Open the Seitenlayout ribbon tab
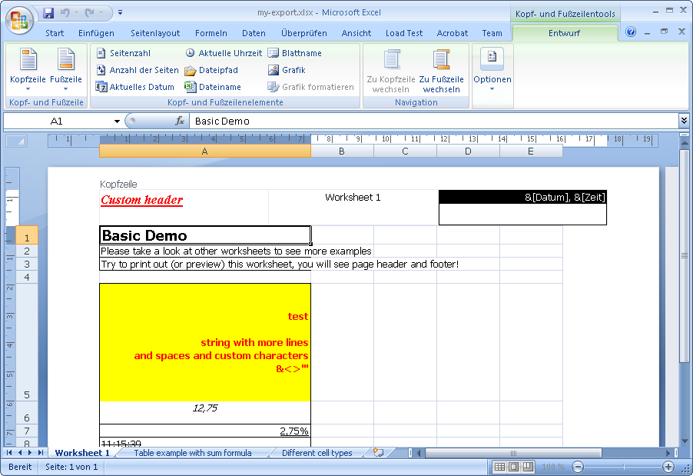Screen dimensions: 693x476 (155, 33)
